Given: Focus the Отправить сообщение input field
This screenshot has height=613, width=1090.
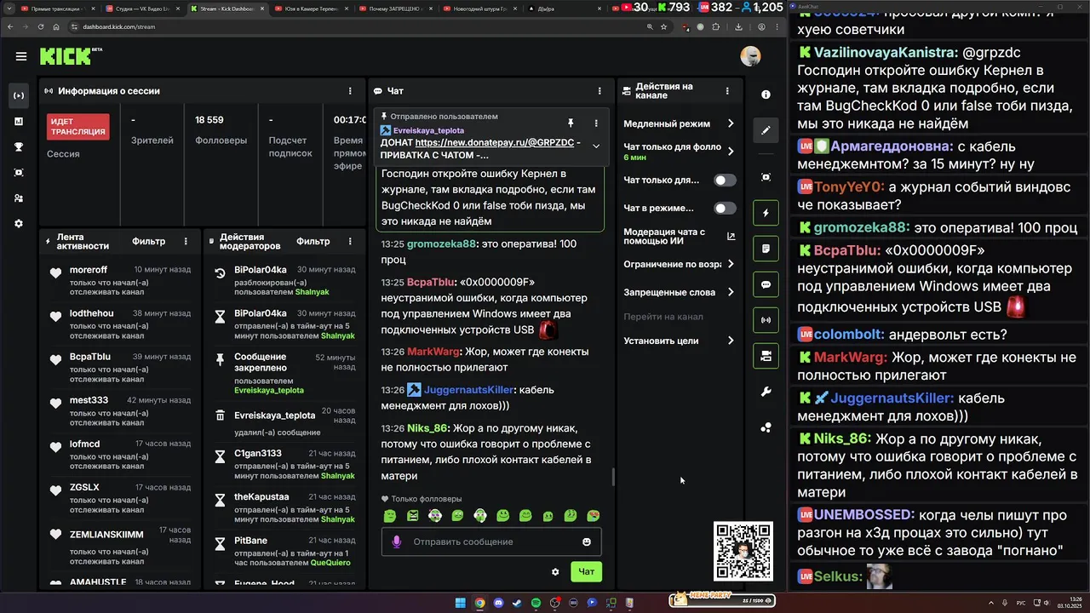Looking at the screenshot, I should click(491, 541).
